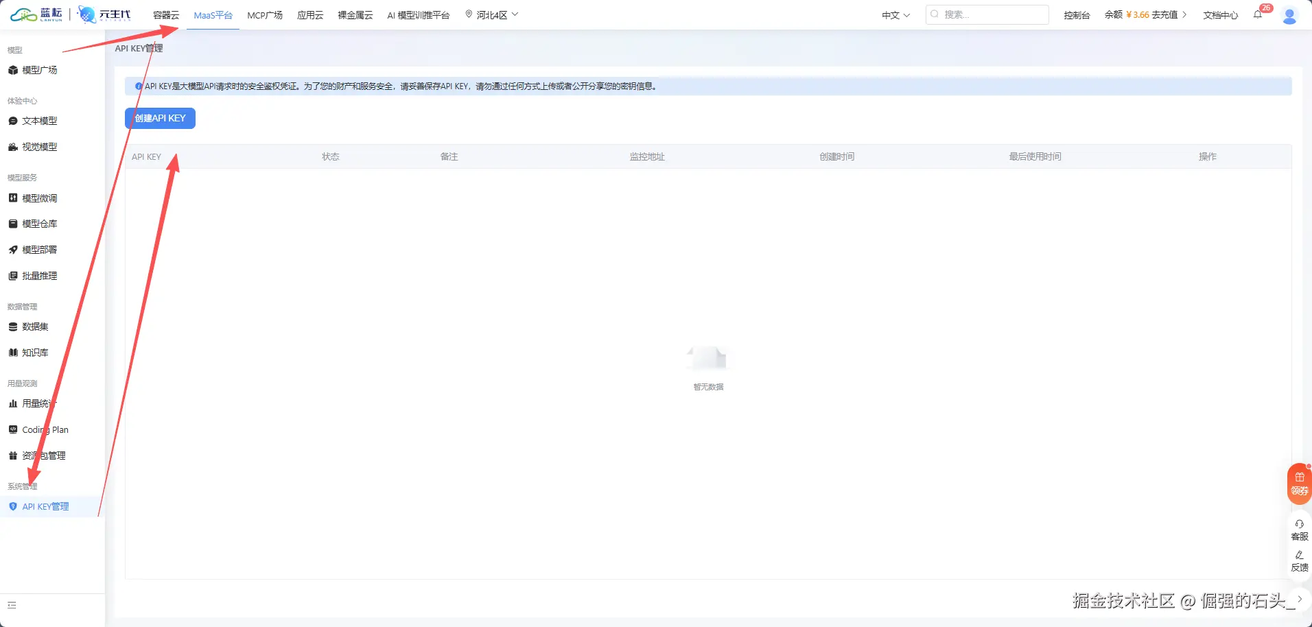Focus the 搜索 search box

pyautogui.click(x=987, y=14)
